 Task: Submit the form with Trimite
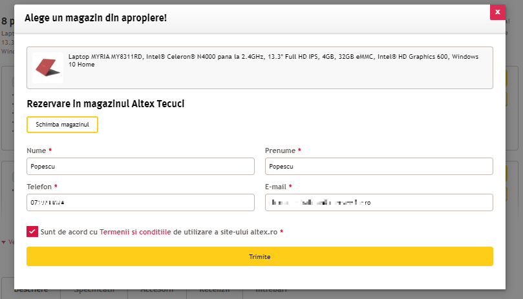tap(260, 256)
